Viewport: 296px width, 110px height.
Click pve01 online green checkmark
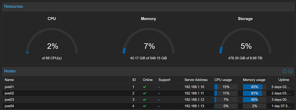coord(145,87)
